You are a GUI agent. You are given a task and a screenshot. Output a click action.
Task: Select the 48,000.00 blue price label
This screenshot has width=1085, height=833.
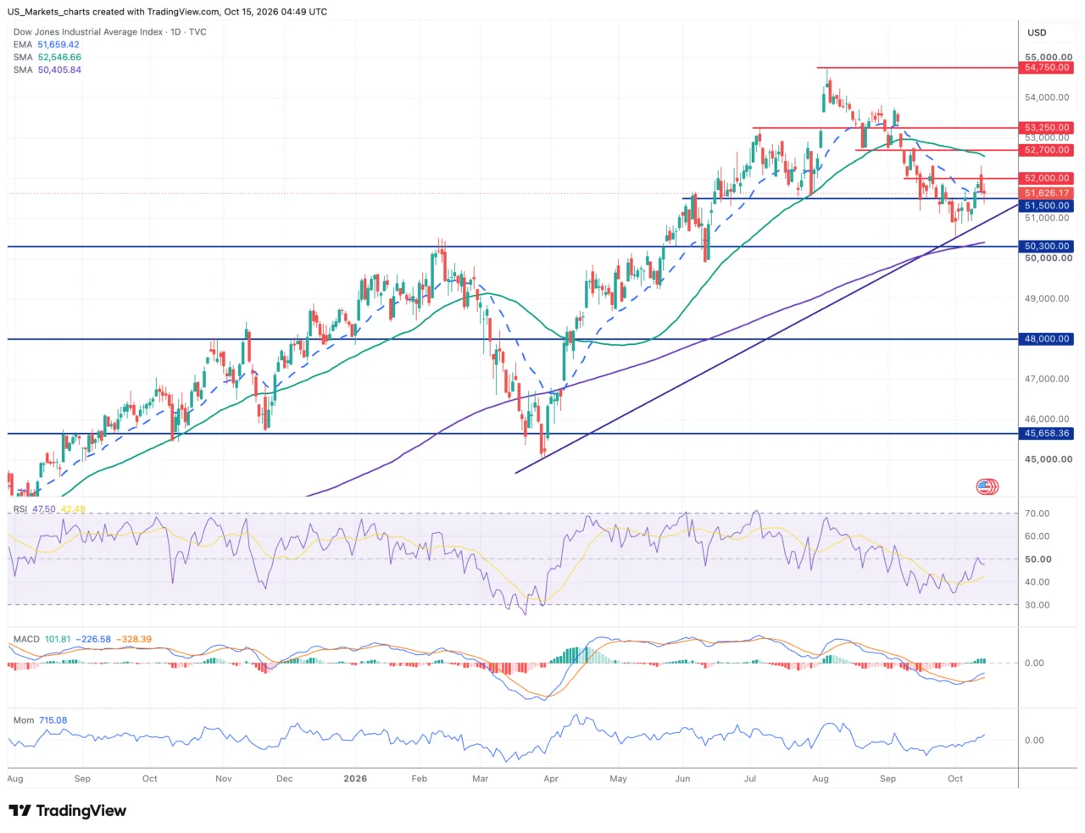(1047, 339)
